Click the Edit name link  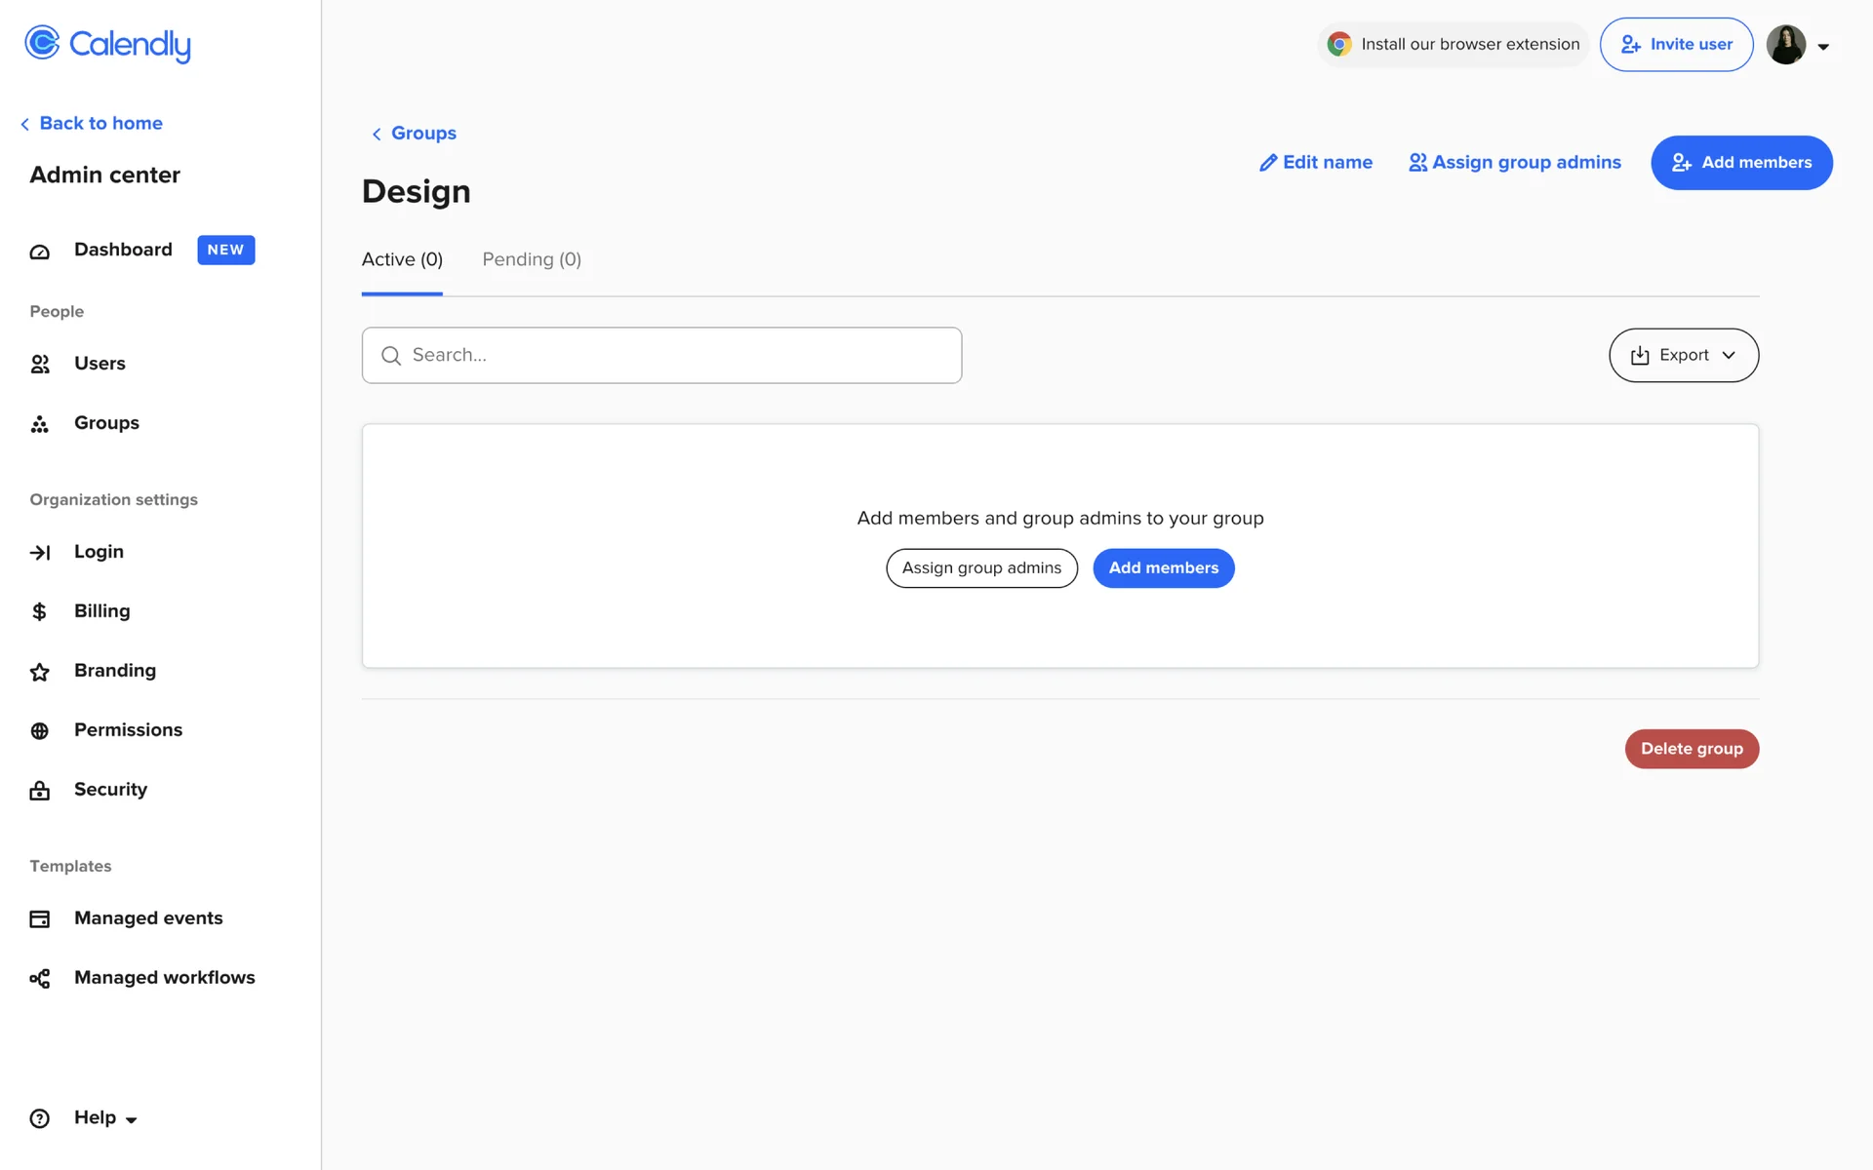(x=1315, y=163)
